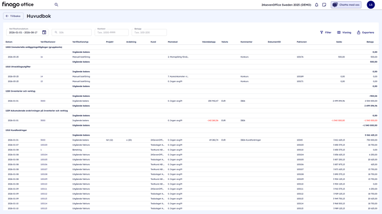Open verification 100103 dated 2026-01-07

click(x=44, y=145)
